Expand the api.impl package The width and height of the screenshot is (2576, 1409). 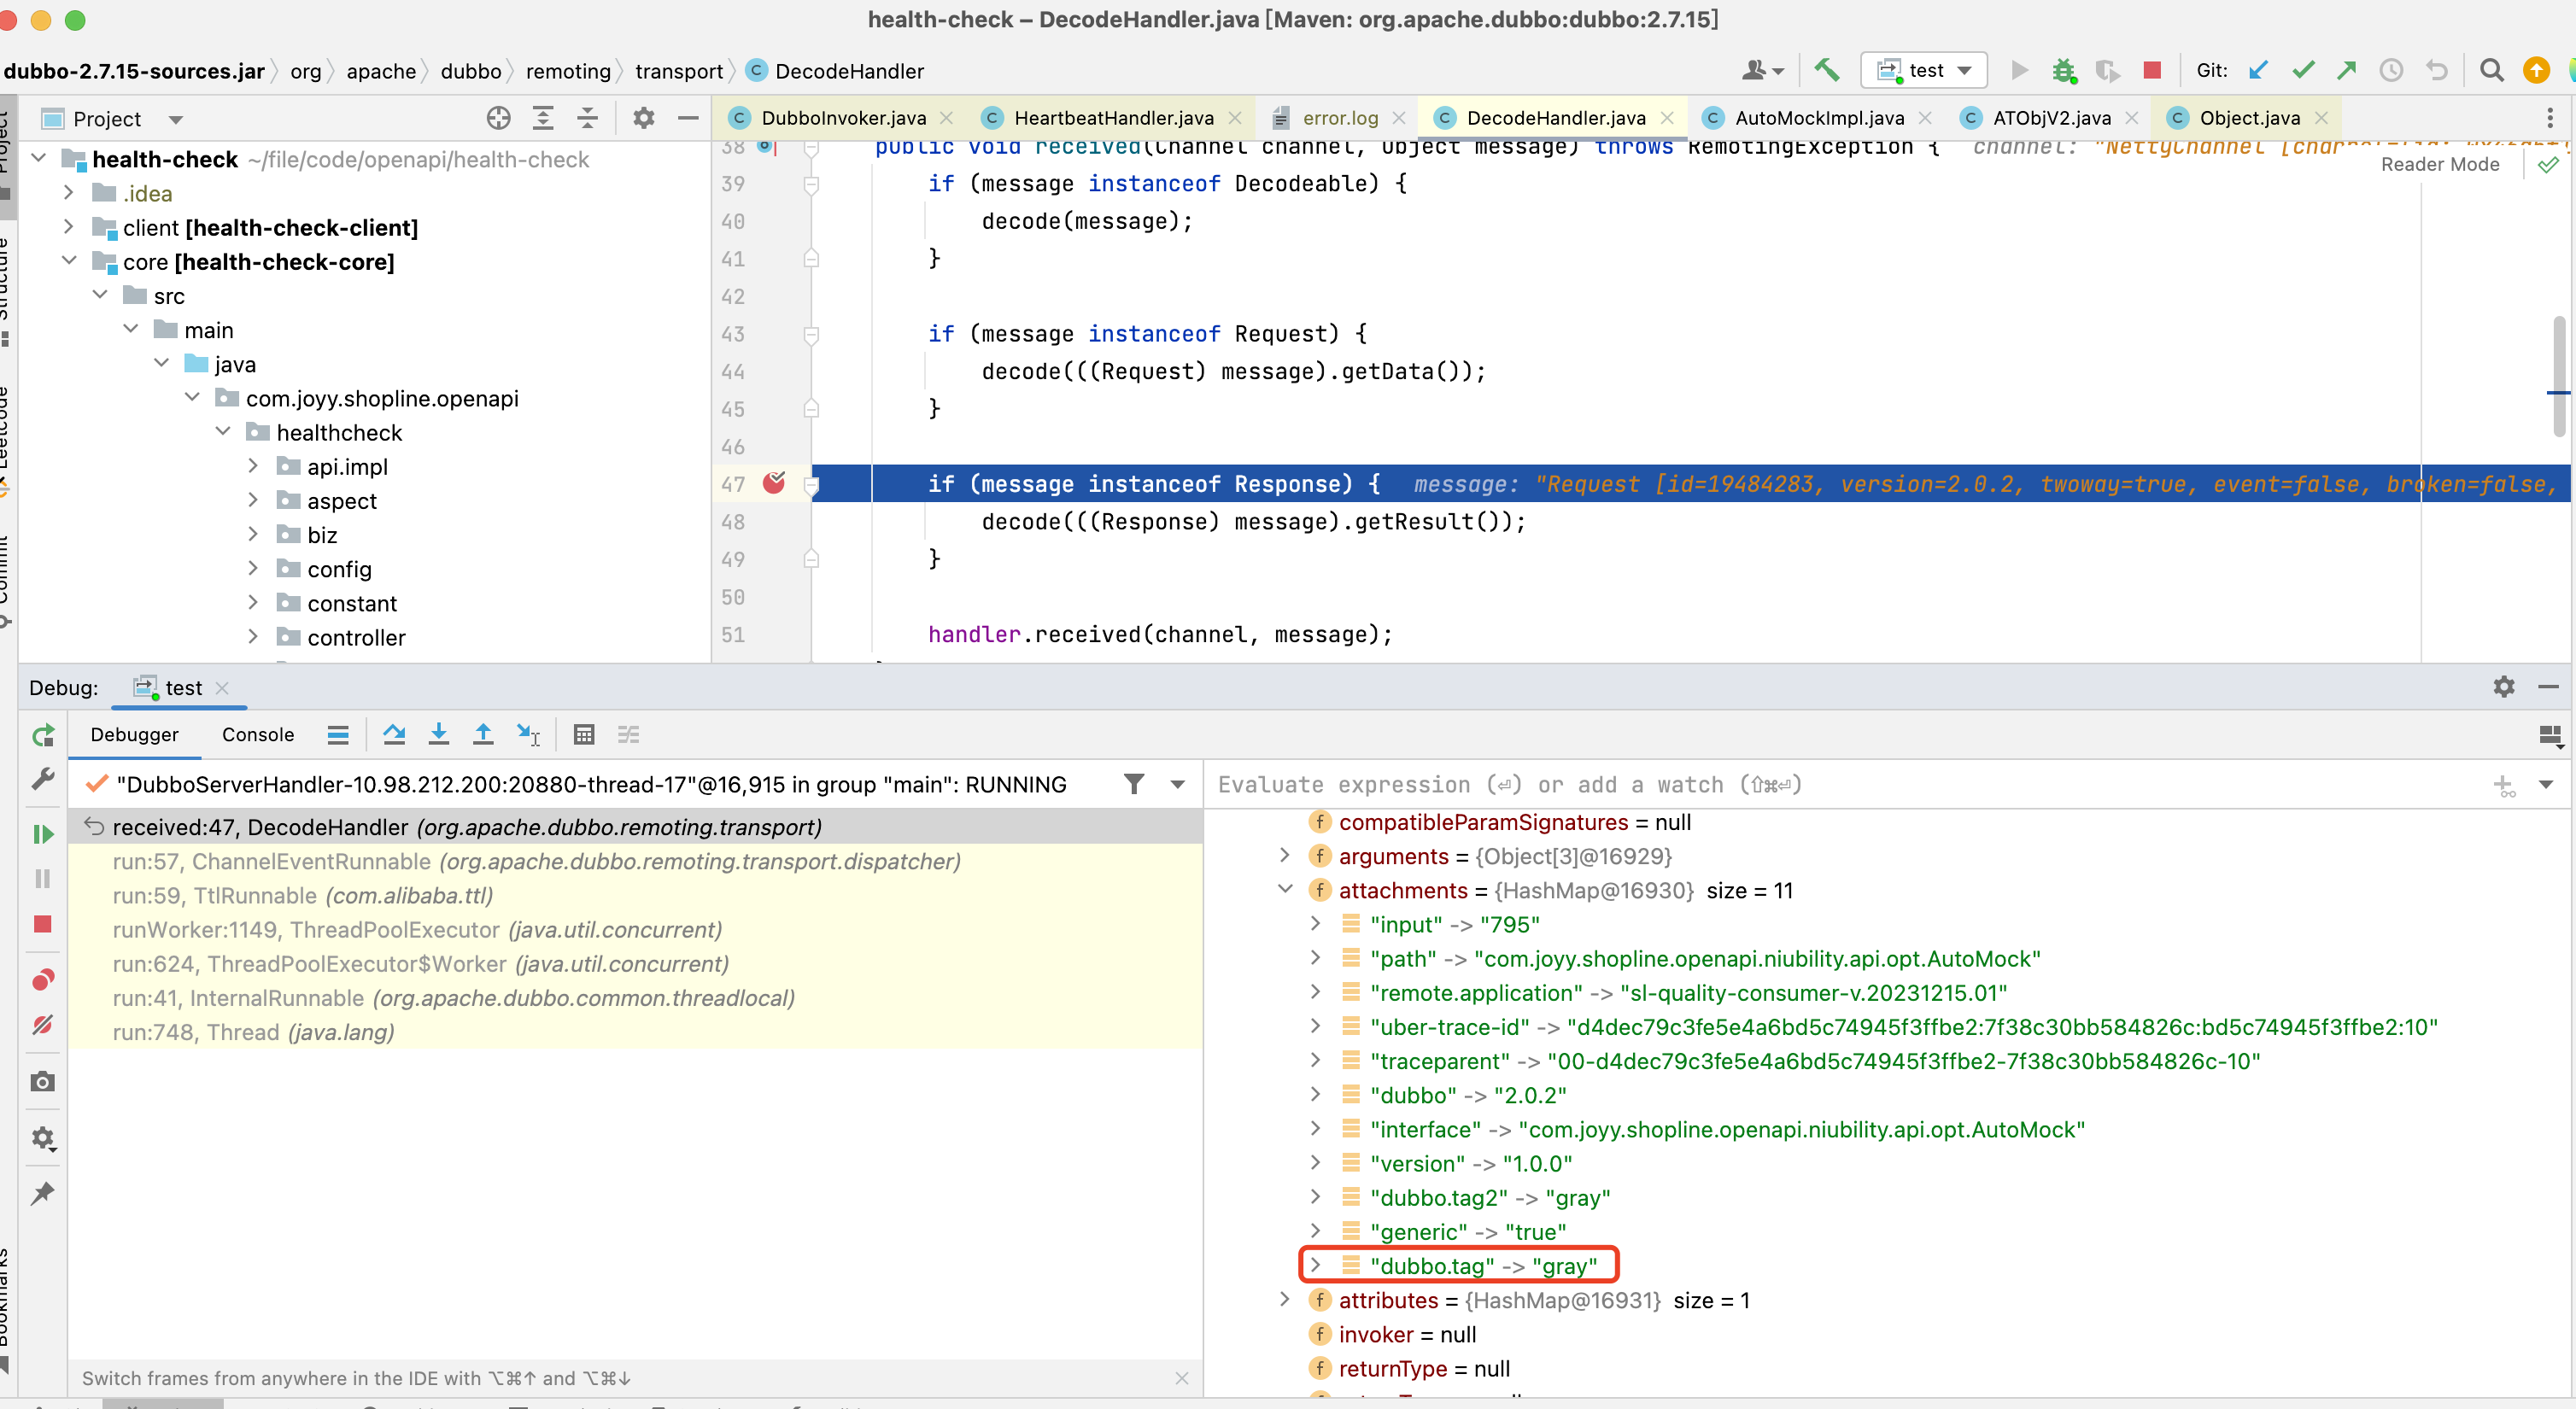coord(253,466)
